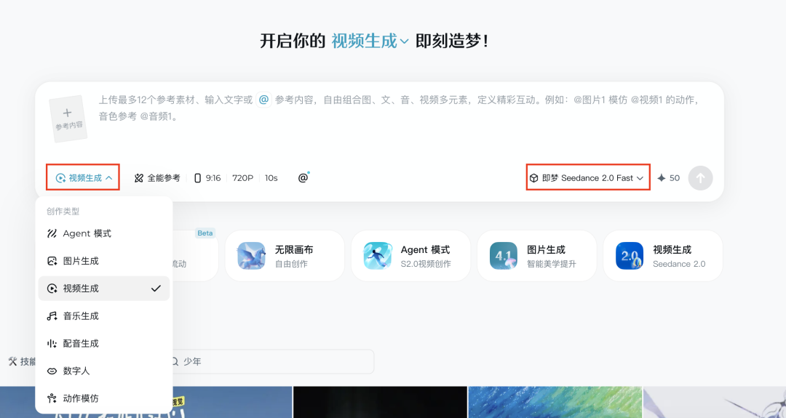
Task: Click the inline @ button in the prompt placeholder
Action: pos(263,100)
